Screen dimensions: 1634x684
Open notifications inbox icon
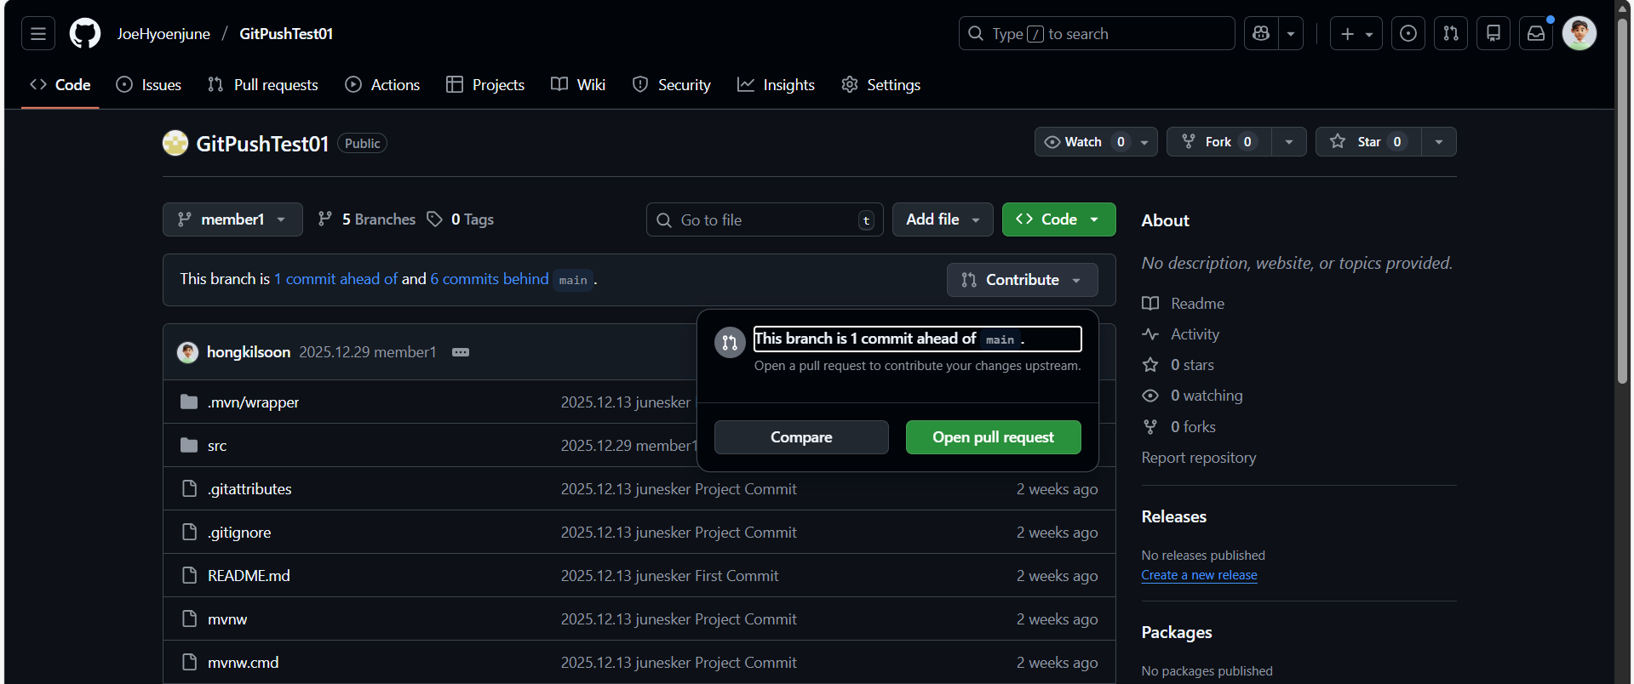click(x=1536, y=34)
